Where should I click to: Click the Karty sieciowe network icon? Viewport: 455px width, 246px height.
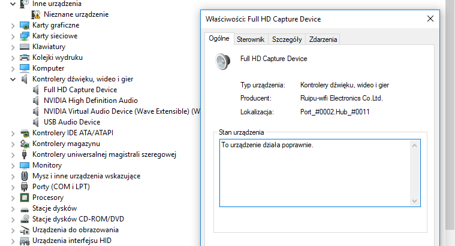[x=25, y=36]
